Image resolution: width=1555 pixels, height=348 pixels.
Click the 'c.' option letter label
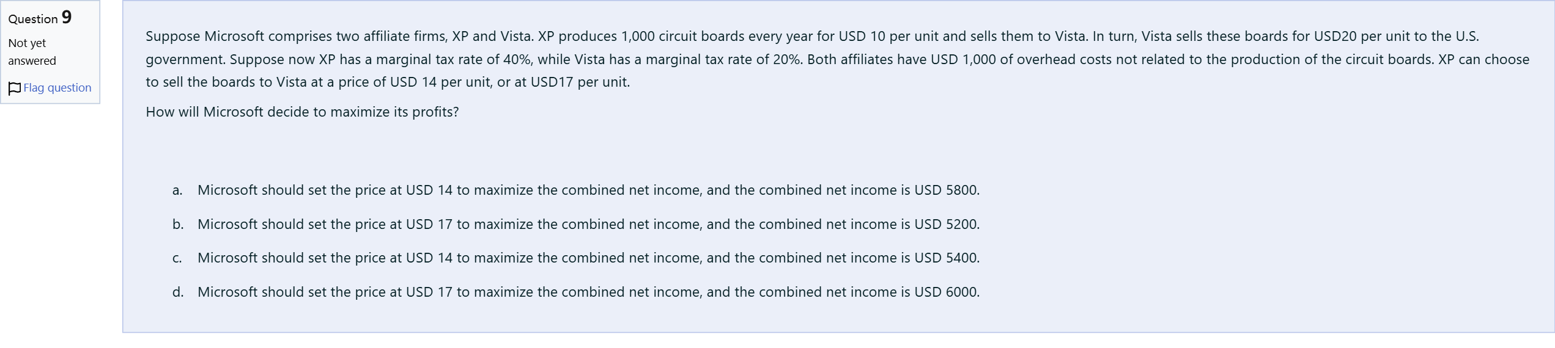177,258
